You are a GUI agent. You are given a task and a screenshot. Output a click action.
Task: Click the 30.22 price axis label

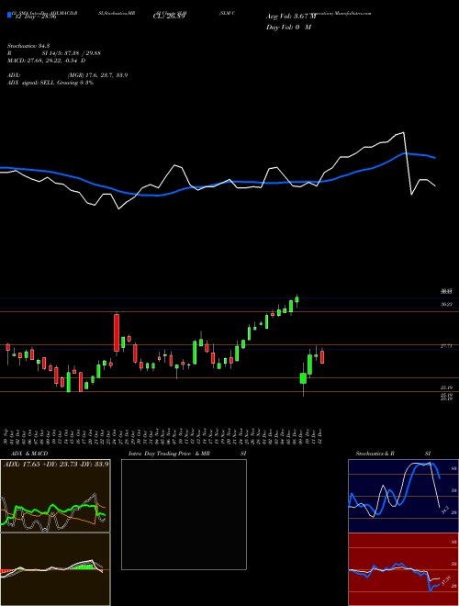click(446, 305)
